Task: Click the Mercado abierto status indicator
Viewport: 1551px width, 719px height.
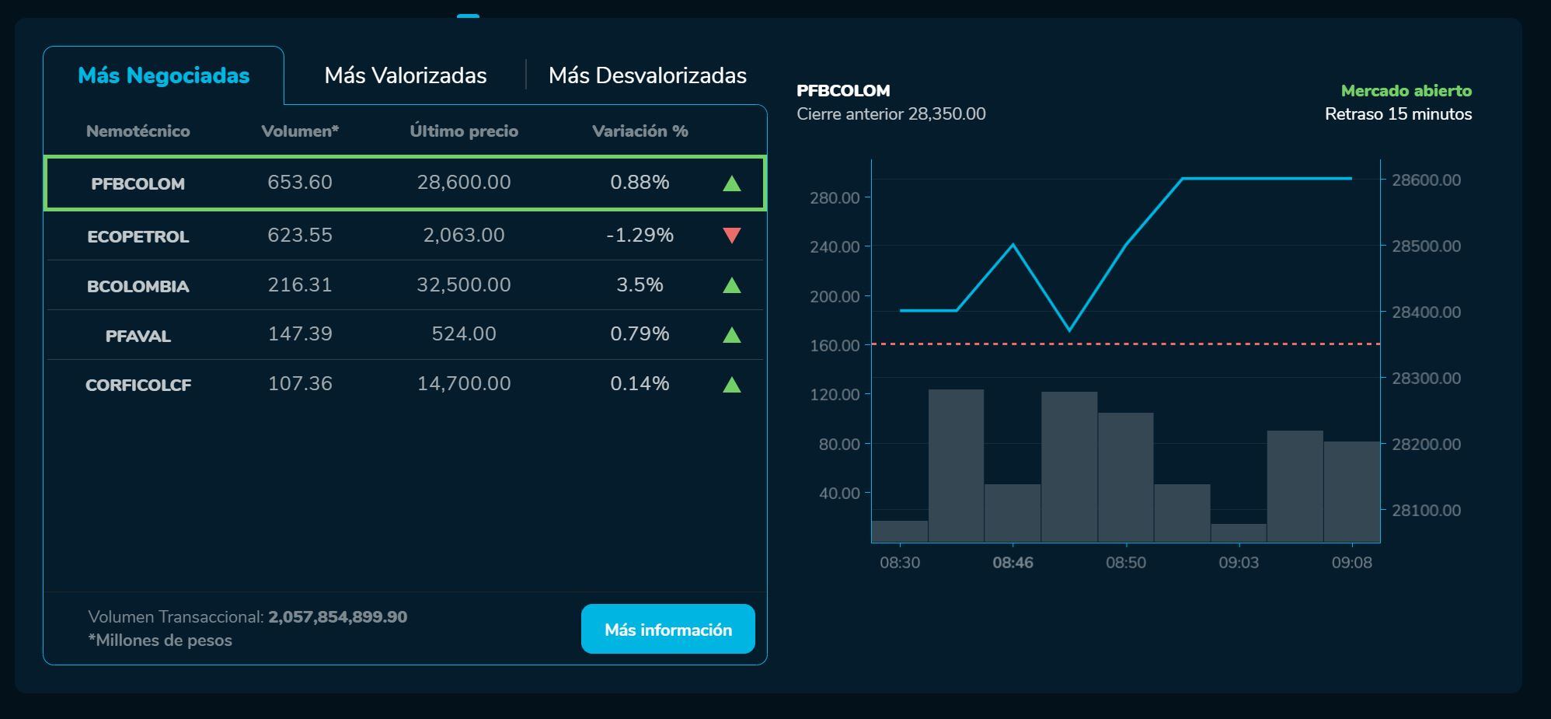Action: click(1406, 90)
